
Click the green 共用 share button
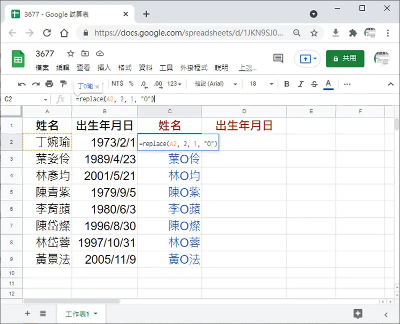[x=345, y=58]
